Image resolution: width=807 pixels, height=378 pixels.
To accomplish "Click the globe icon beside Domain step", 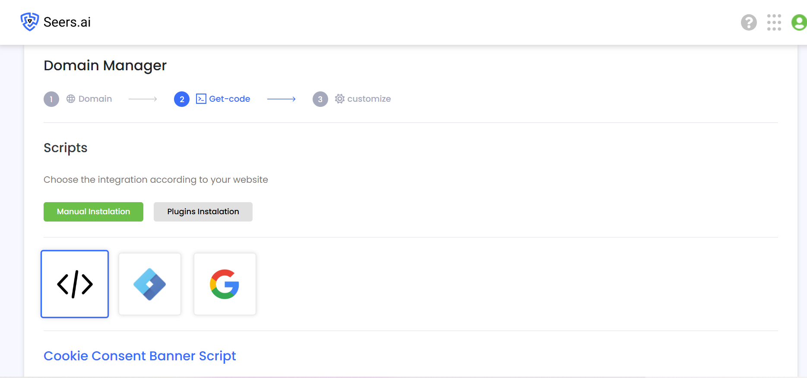I will [71, 99].
